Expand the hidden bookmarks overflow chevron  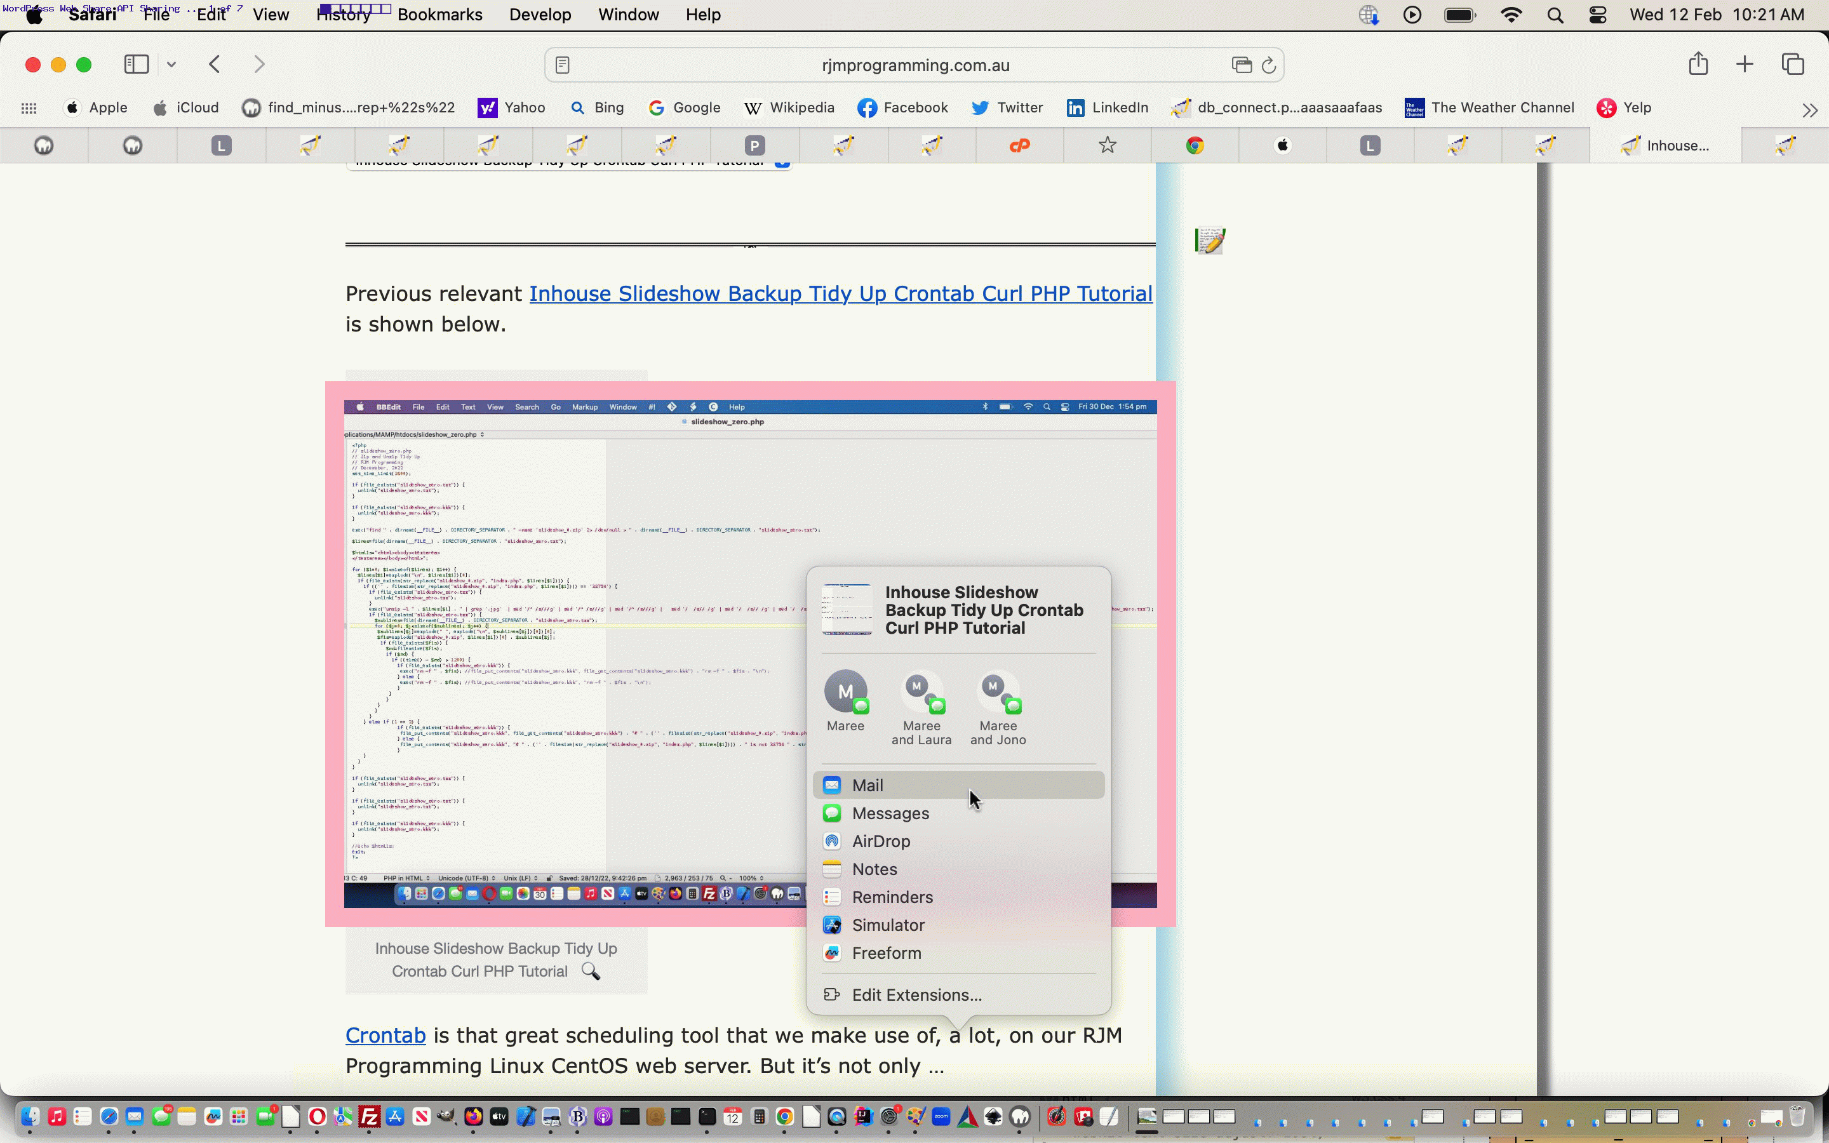click(1809, 110)
